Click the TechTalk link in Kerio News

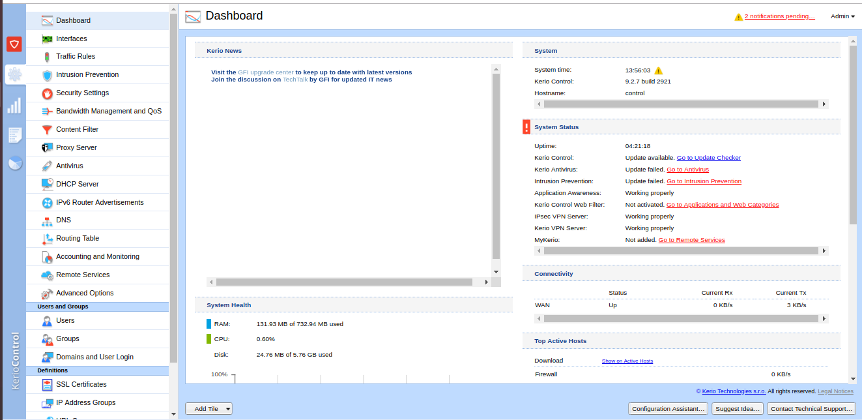click(295, 80)
